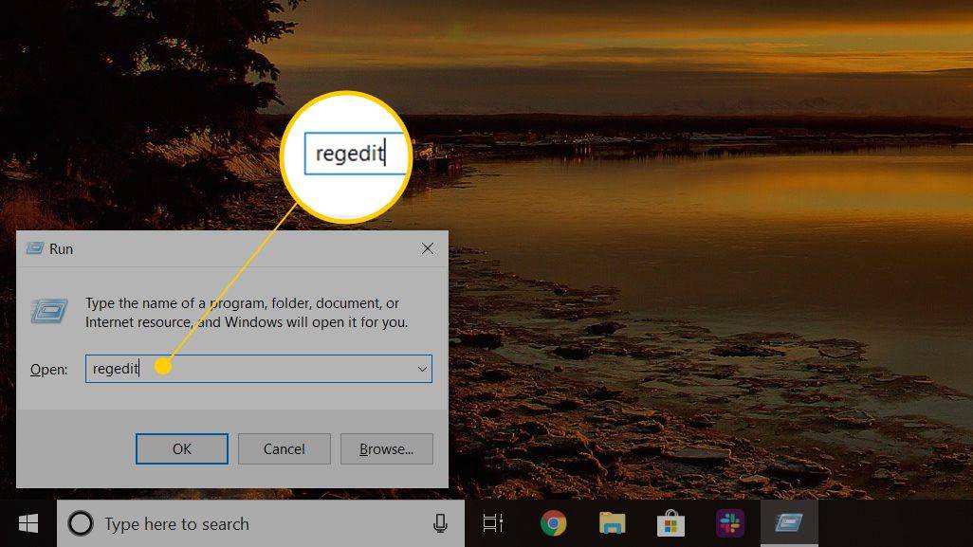Expand the Open combo box dropdown arrow
973x547 pixels.
[x=422, y=369]
